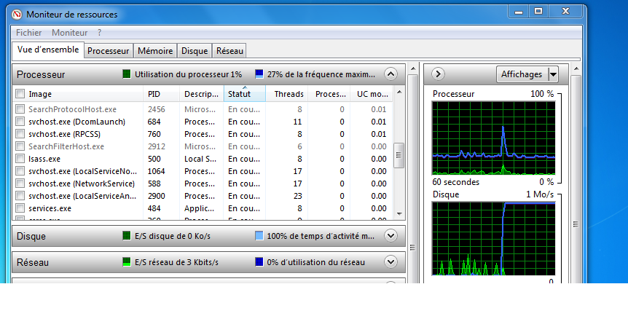Click the light blue disk activity icon
Viewport: 628px width, 335px height.
coord(259,236)
